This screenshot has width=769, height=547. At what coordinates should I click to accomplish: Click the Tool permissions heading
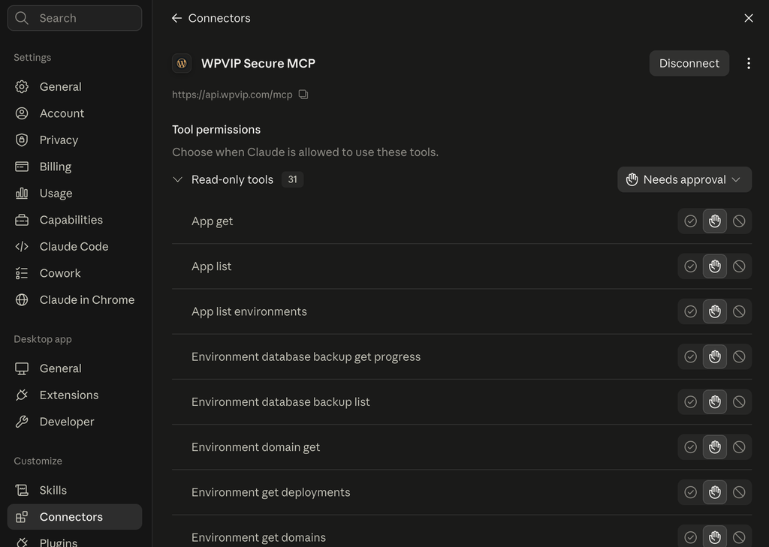216,129
